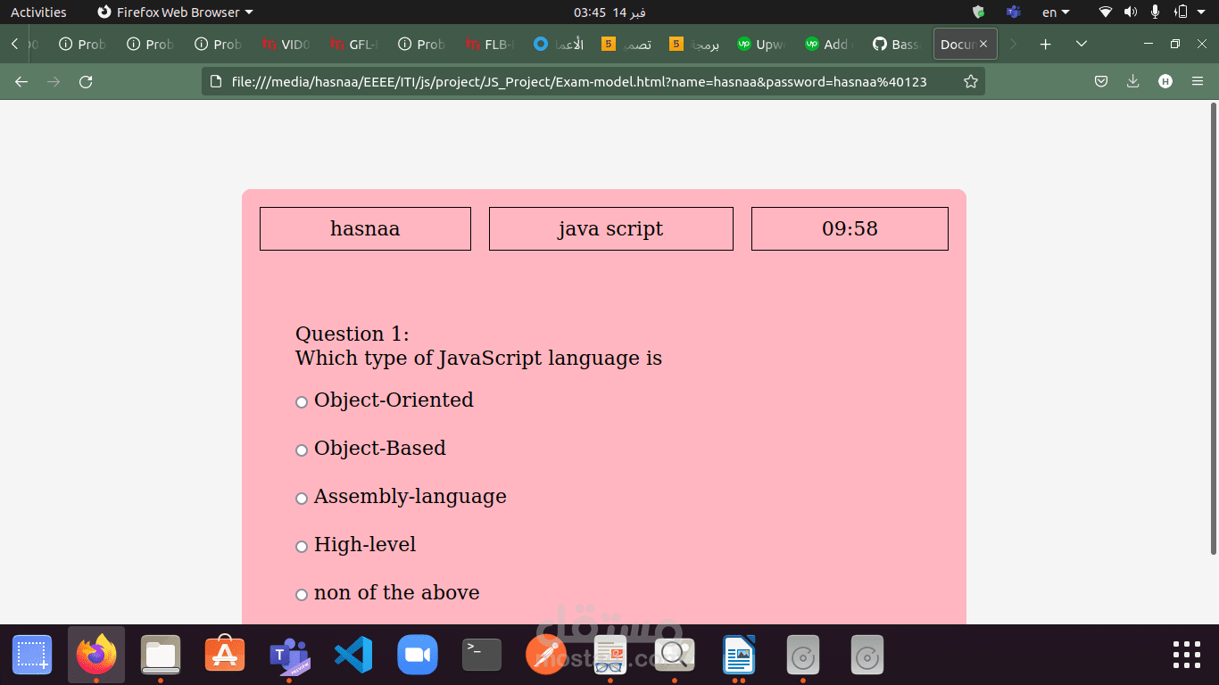Reload the current exam page
The image size is (1219, 685).
(x=86, y=82)
